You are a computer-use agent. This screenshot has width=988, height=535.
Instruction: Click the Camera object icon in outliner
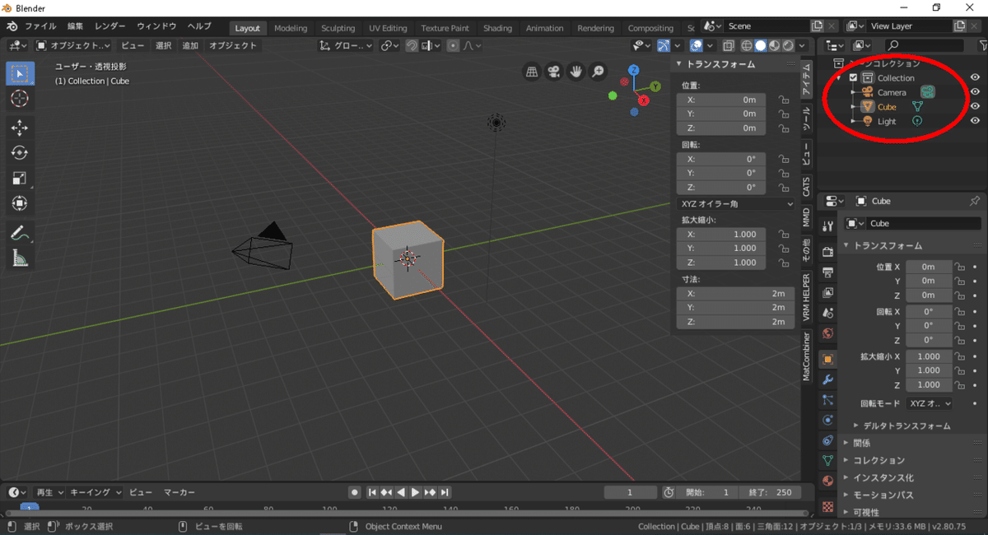click(x=867, y=92)
